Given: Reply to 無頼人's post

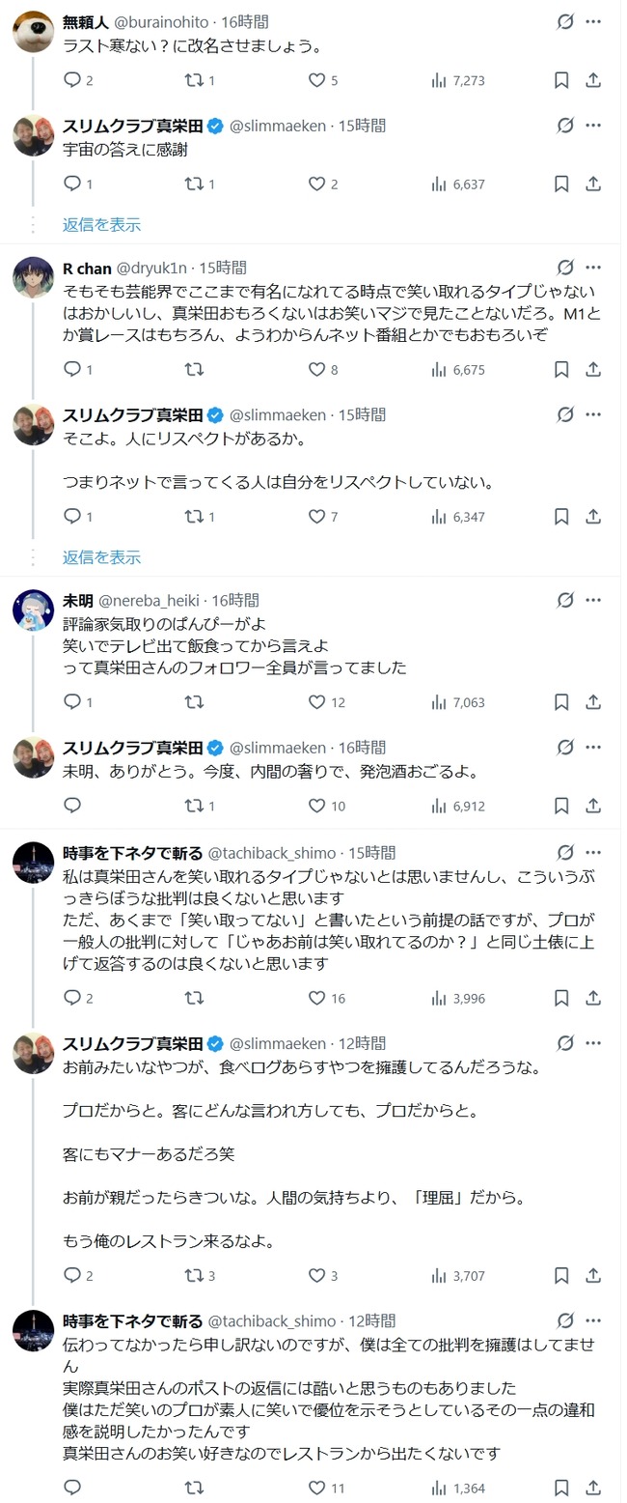Looking at the screenshot, I should [72, 80].
